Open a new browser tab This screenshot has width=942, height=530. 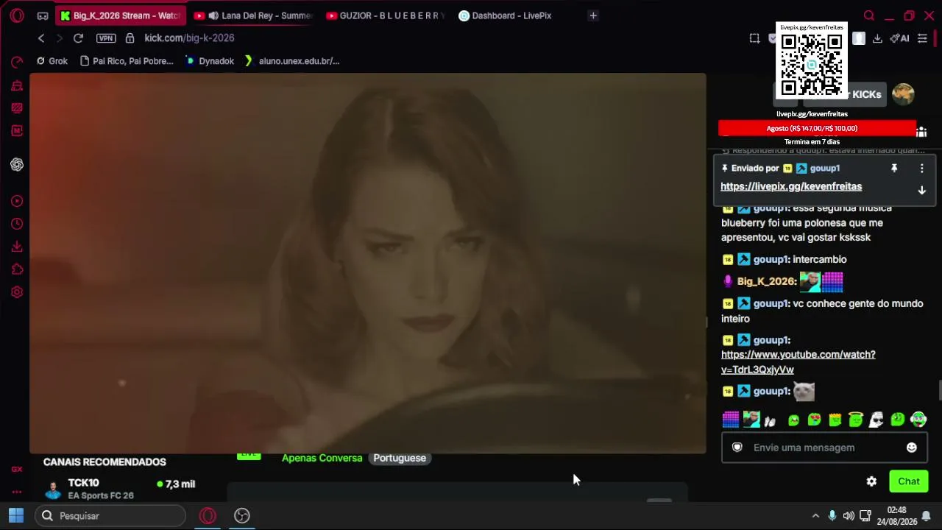tap(592, 15)
